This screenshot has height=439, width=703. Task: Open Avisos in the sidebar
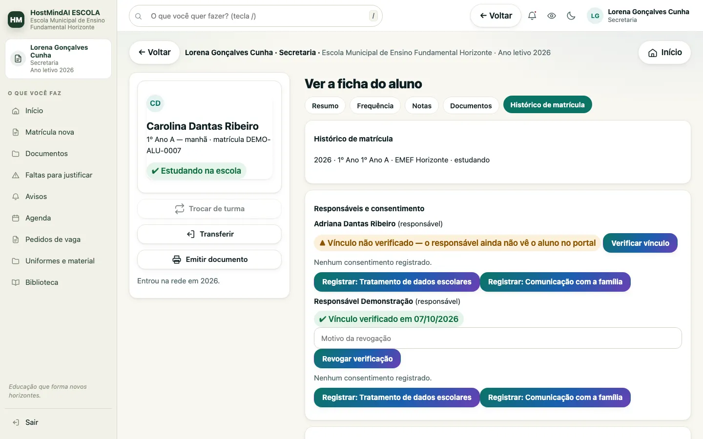(x=59, y=197)
